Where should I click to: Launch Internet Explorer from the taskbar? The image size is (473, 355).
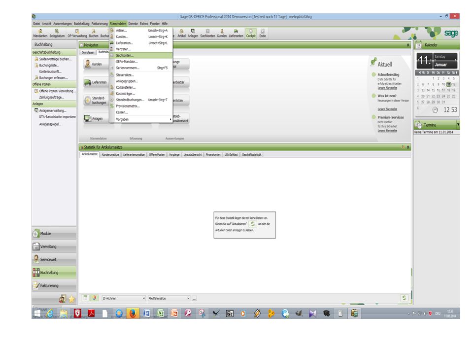[x=50, y=314]
